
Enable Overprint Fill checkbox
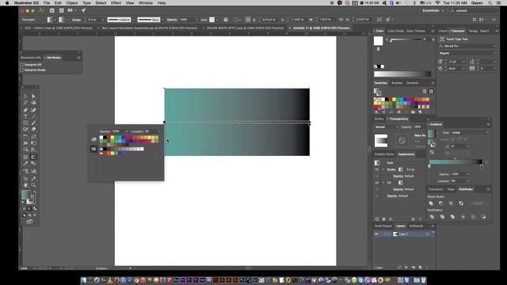click(x=22, y=65)
